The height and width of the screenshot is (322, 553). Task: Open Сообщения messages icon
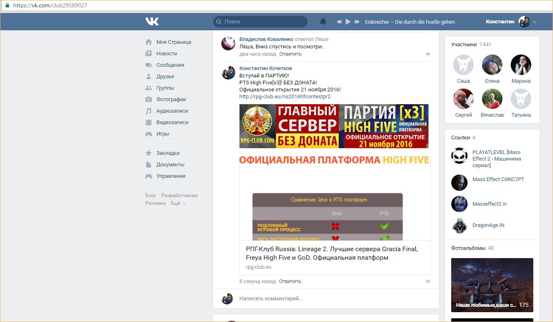point(149,65)
